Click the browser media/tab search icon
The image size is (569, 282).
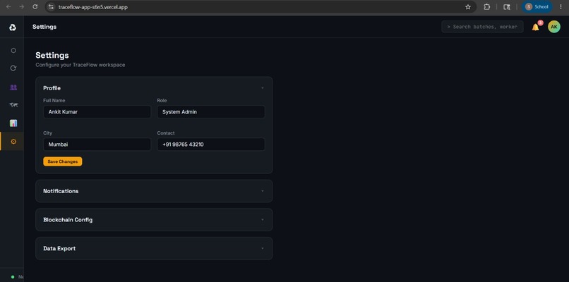coord(507,7)
